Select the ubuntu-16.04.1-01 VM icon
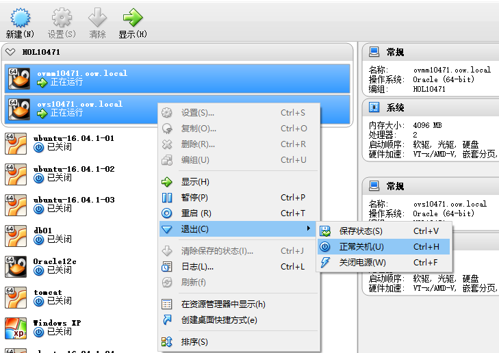This screenshot has width=499, height=353. click(16, 144)
